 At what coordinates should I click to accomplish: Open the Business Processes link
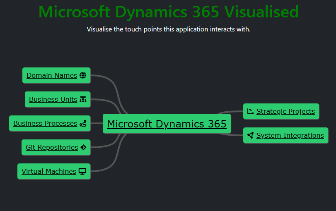pyautogui.click(x=45, y=123)
